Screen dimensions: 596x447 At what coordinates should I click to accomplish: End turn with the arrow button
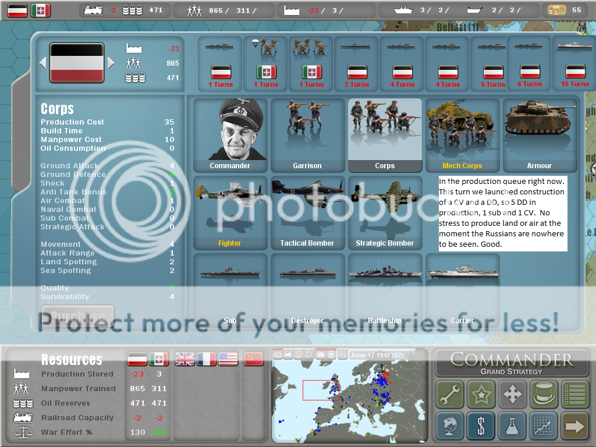click(574, 426)
